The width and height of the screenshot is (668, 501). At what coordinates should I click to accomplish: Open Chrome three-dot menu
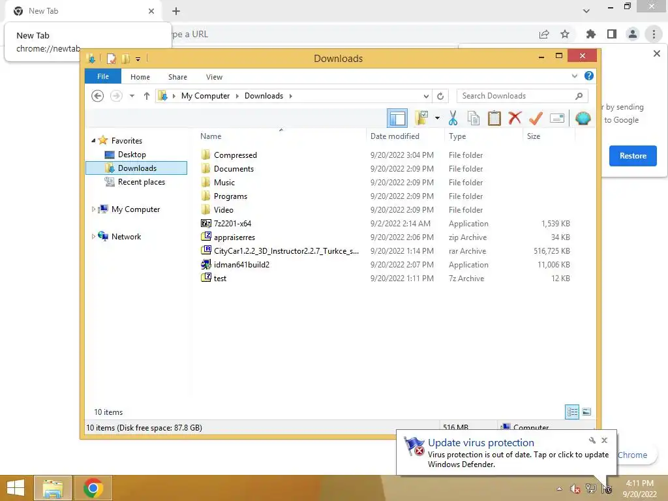(x=654, y=34)
